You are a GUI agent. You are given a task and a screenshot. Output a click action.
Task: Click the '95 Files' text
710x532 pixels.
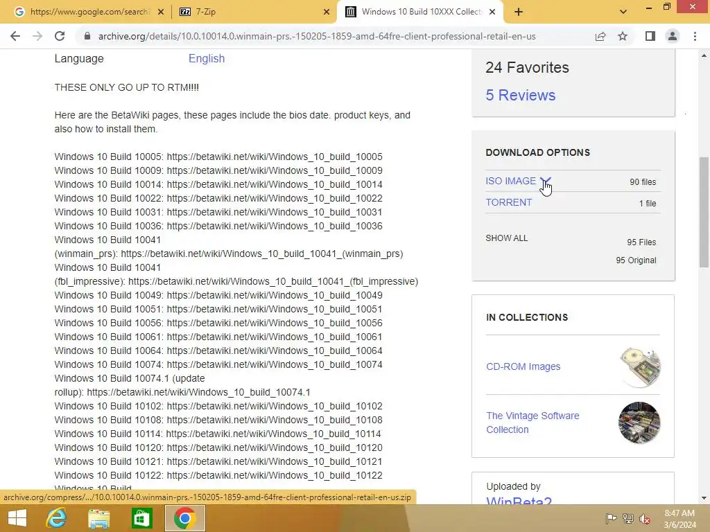[641, 242]
